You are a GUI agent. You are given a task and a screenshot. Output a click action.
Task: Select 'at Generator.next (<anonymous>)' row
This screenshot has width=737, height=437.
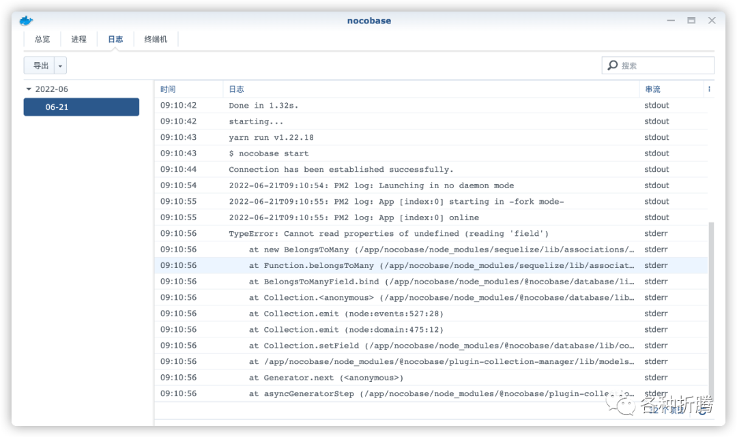pos(431,378)
